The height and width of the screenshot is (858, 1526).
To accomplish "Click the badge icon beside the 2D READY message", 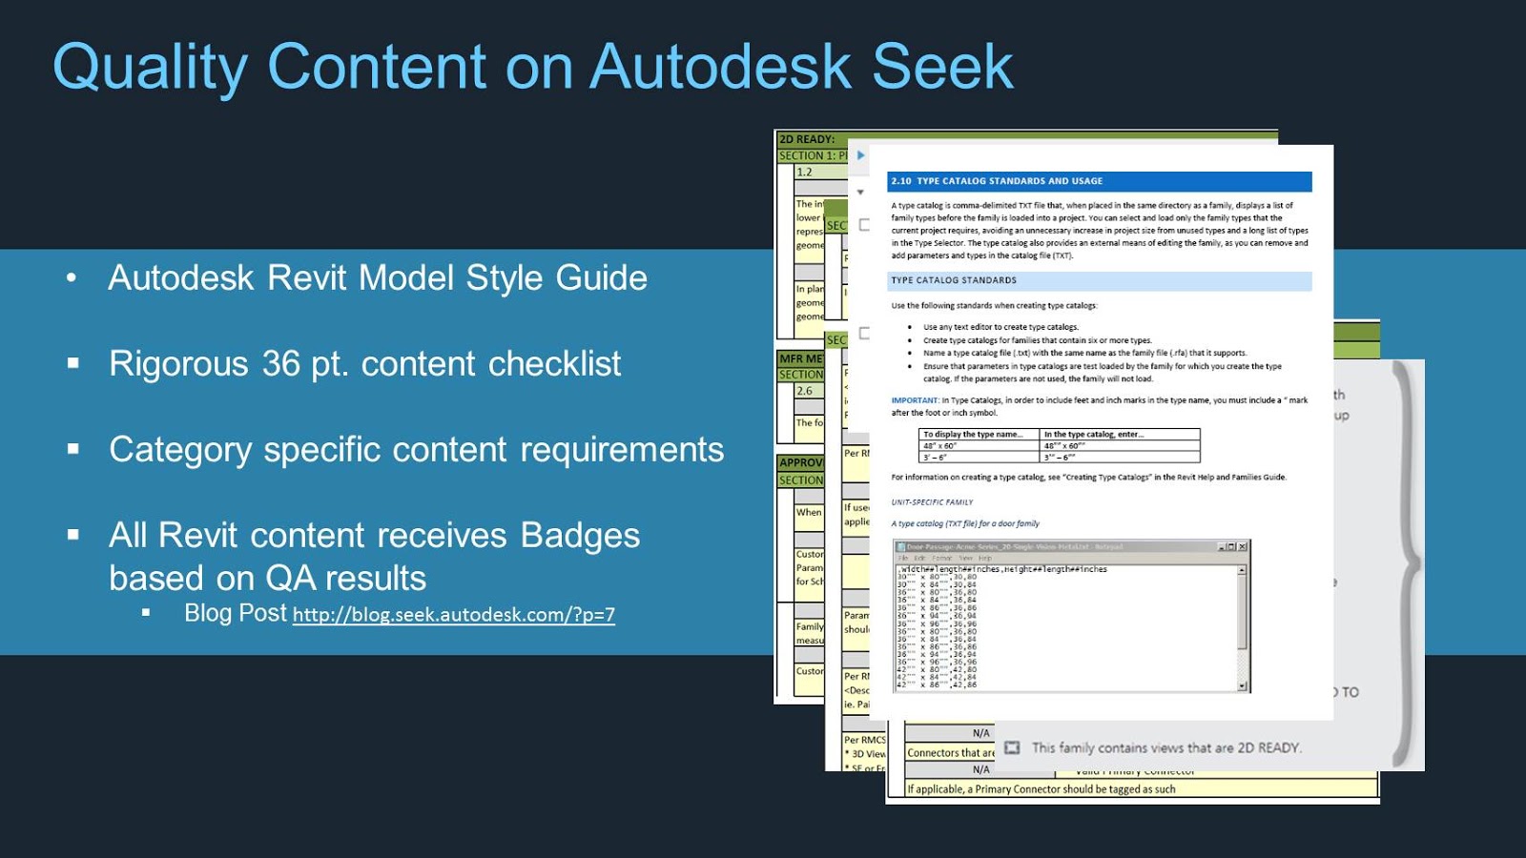I will point(1014,748).
